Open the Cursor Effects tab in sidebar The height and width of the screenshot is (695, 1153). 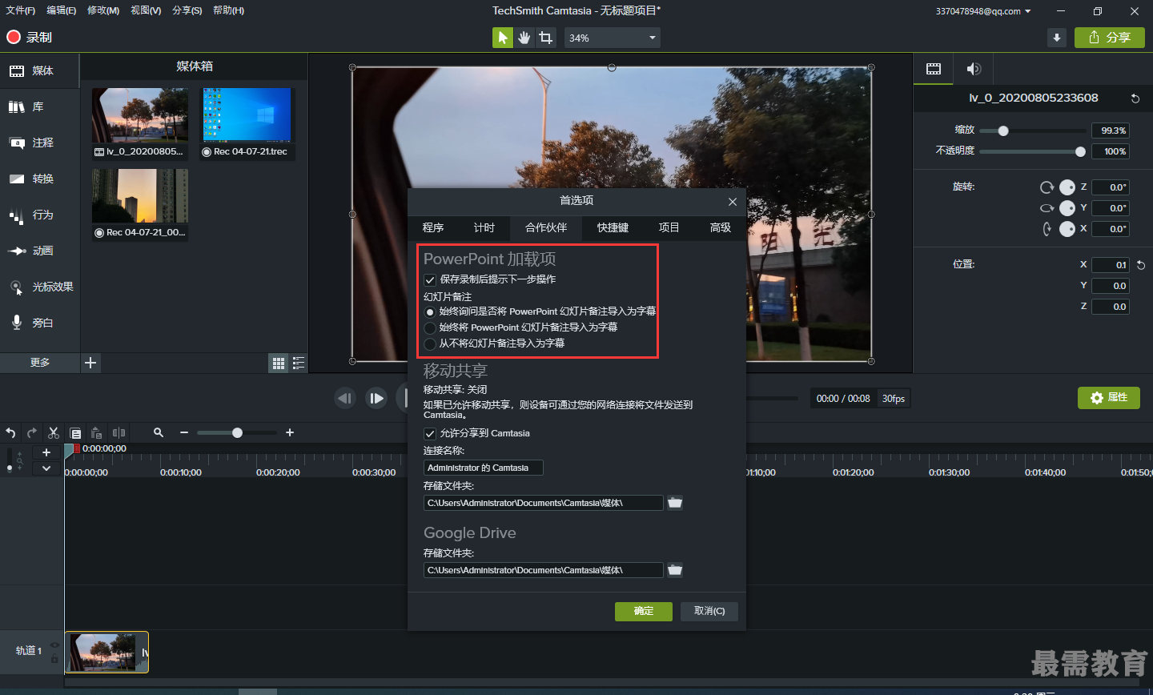(x=40, y=287)
